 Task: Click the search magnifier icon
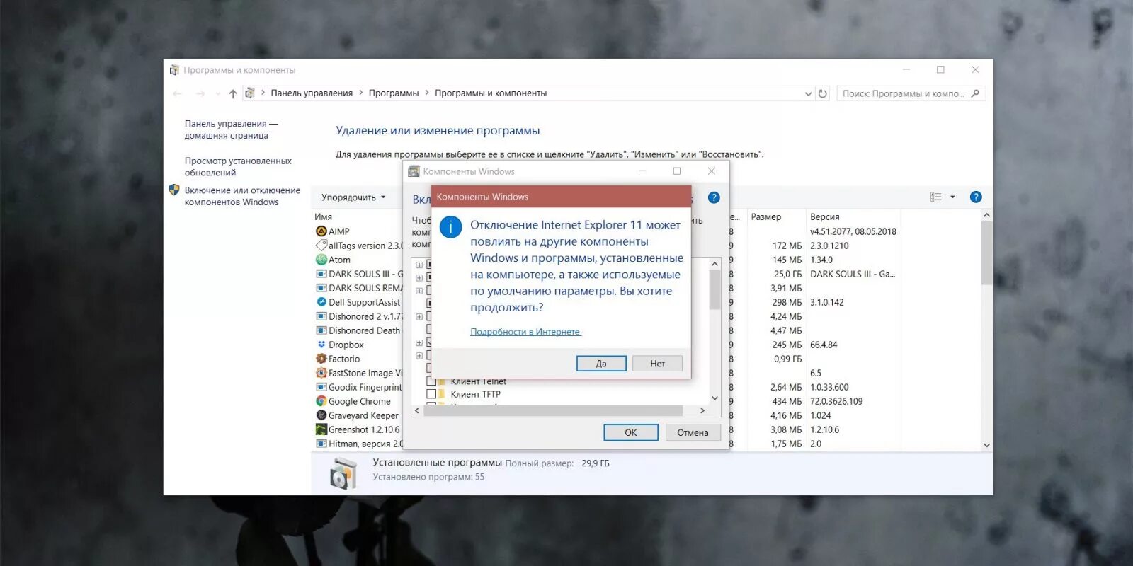click(975, 93)
